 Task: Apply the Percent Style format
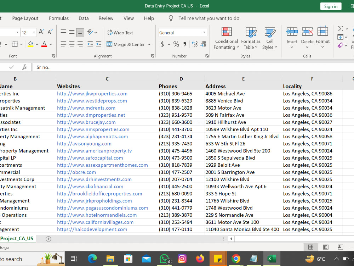pyautogui.click(x=176, y=44)
